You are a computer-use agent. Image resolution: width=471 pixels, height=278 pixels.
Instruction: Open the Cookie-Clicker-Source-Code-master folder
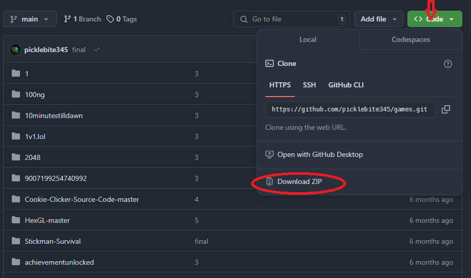click(82, 199)
